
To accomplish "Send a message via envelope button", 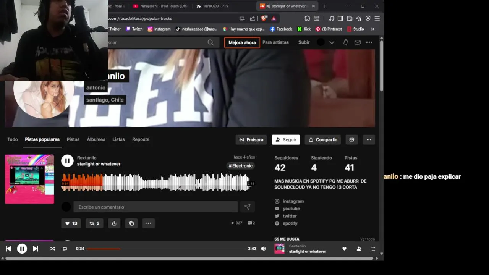I will [x=351, y=140].
